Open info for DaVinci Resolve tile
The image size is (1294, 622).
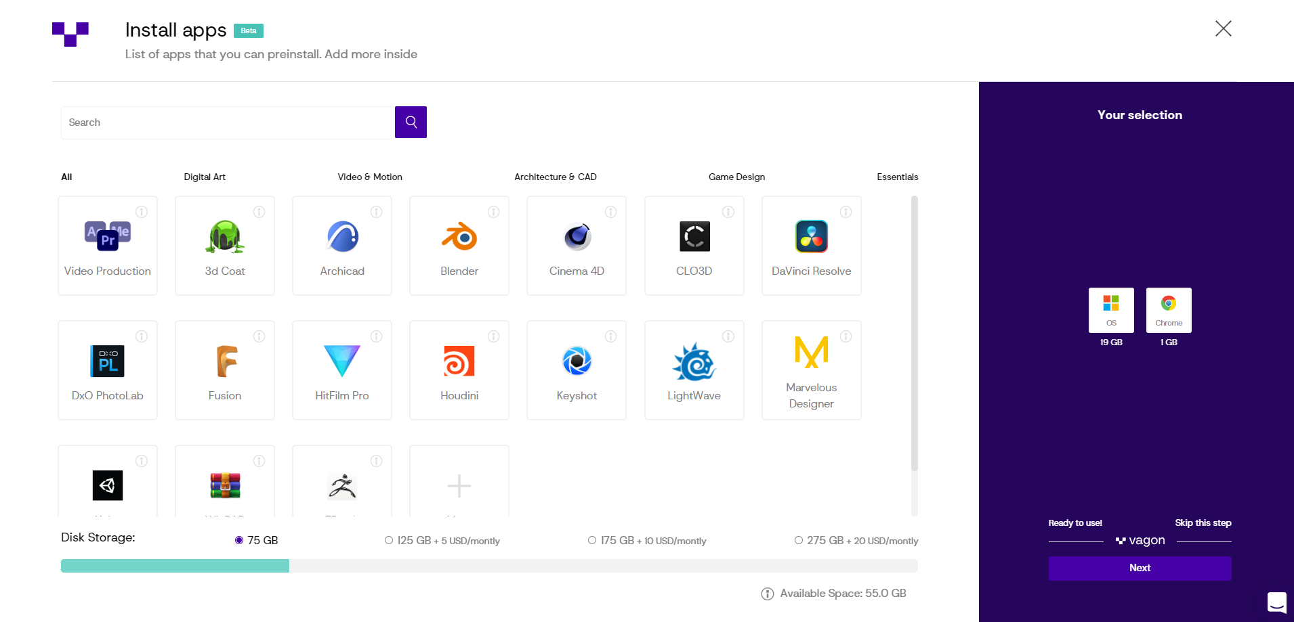point(846,212)
